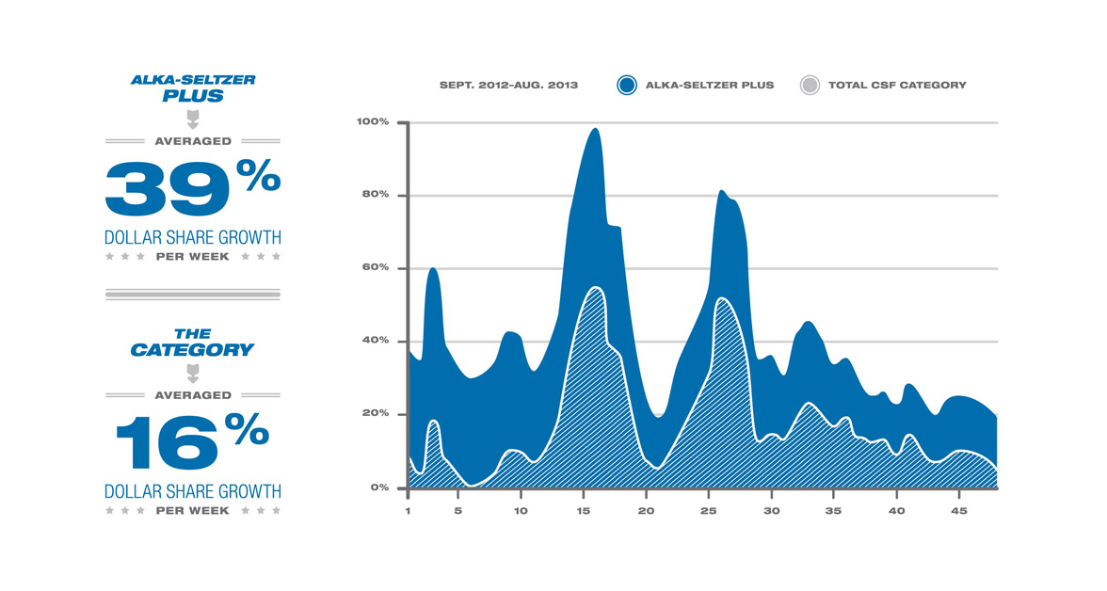Click the large 39 statistic number
The height and width of the screenshot is (591, 1107).
(x=168, y=188)
